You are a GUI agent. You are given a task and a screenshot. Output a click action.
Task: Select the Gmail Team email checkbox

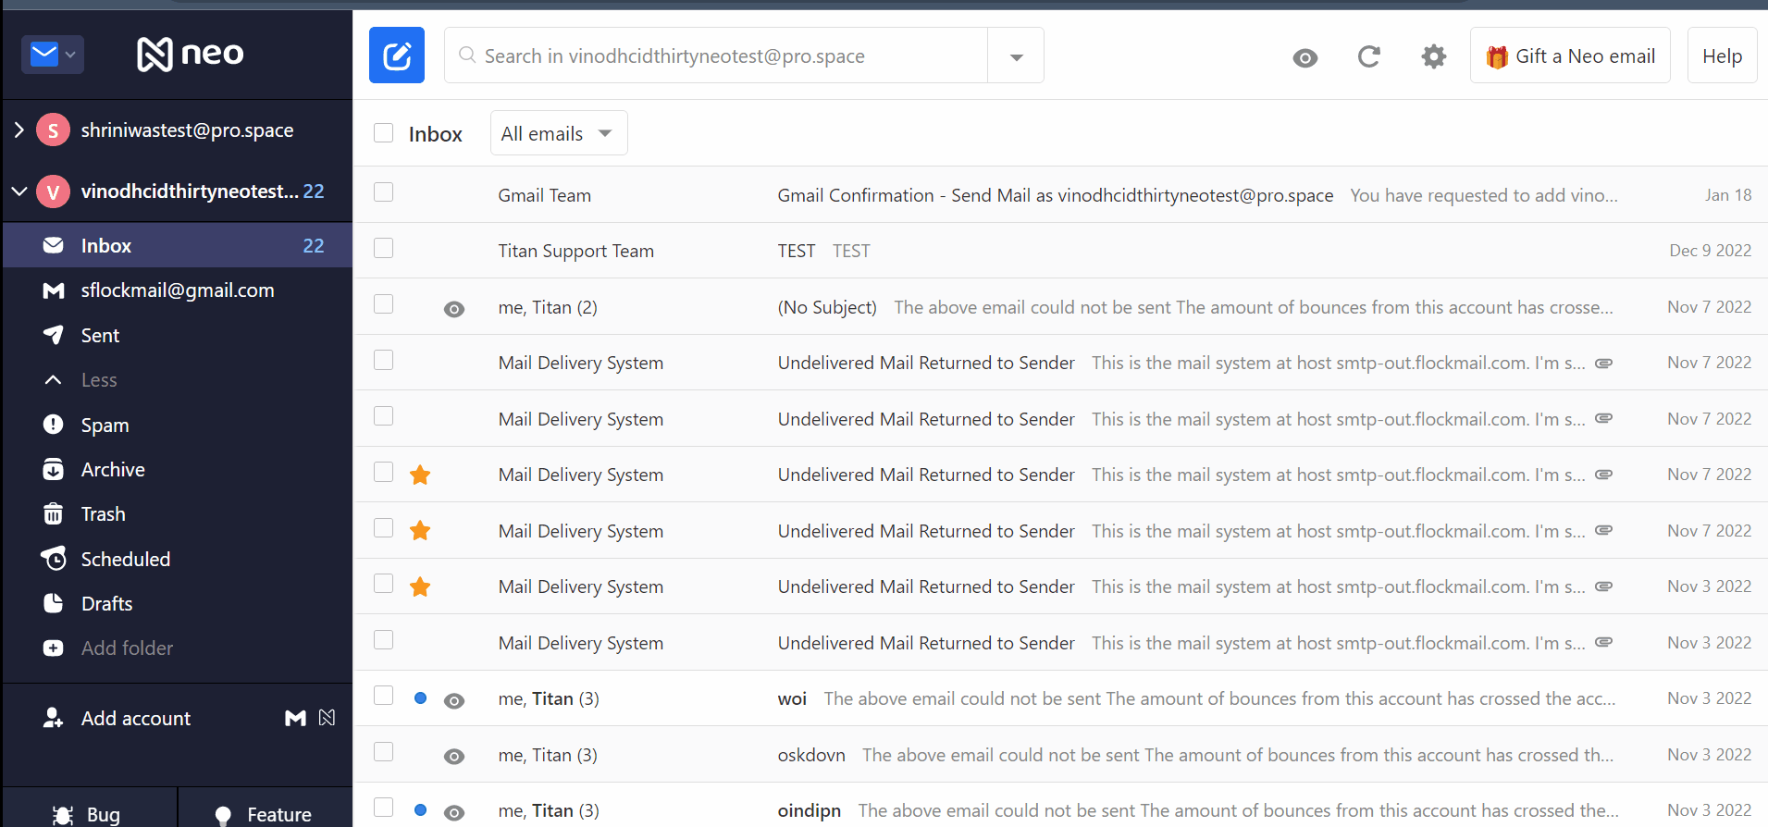point(383,192)
